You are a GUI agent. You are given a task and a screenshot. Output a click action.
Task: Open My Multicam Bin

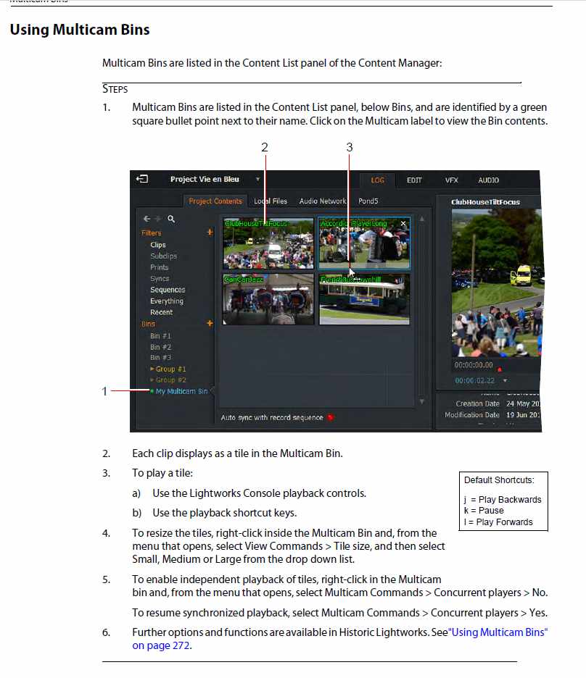click(181, 391)
